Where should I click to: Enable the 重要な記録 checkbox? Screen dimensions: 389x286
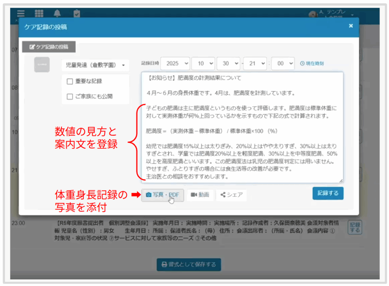[70, 81]
